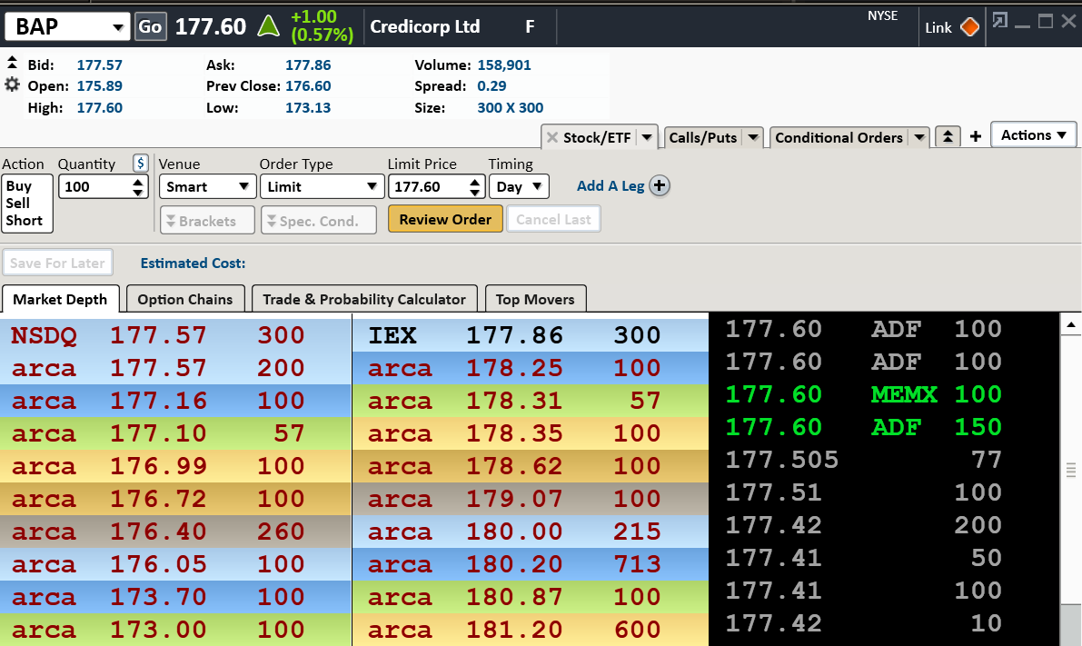Open the settings gear beside Open price
1082x646 pixels.
pos(12,84)
